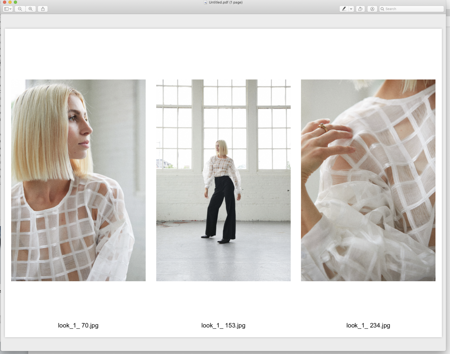This screenshot has width=450, height=354.
Task: Click the Untitled.pdf window title
Action: pos(226,2)
